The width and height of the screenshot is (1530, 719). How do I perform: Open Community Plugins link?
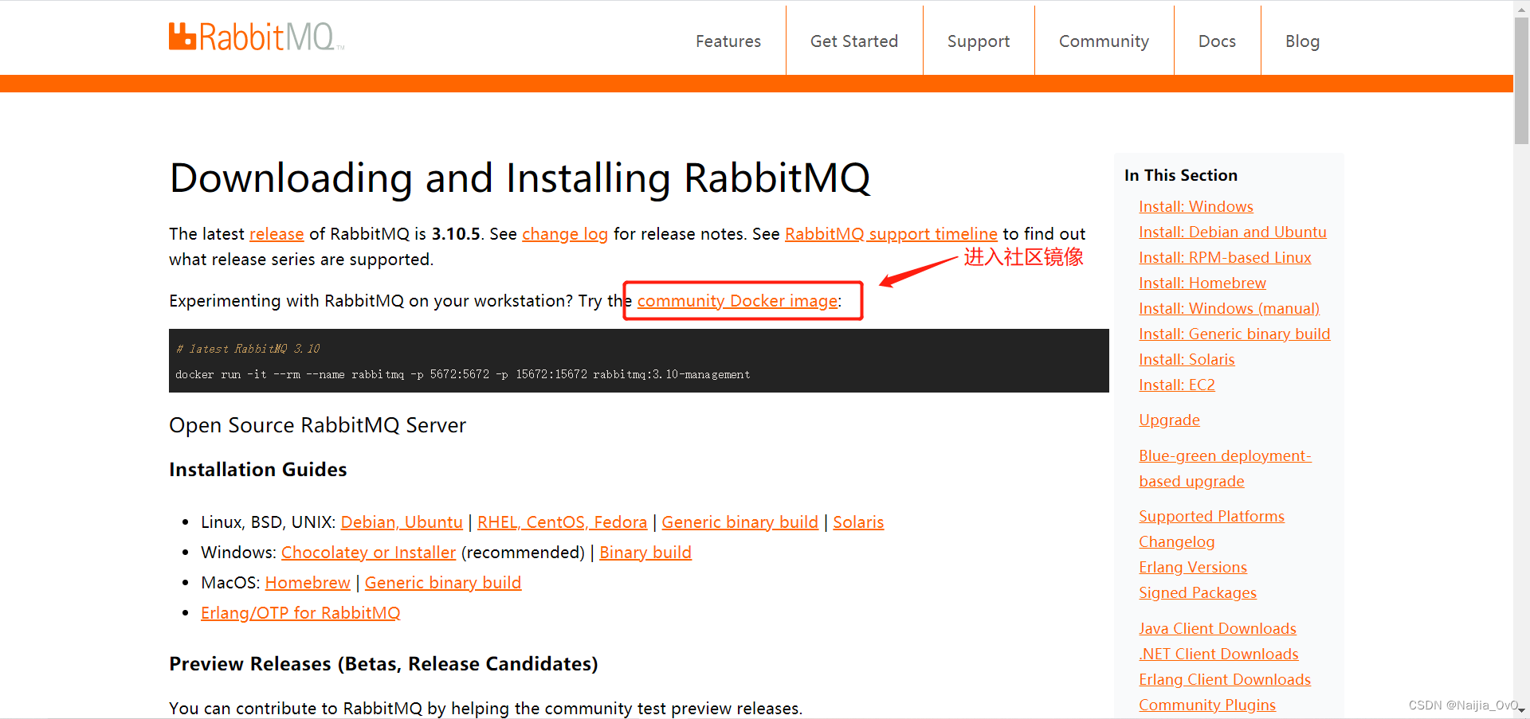pos(1206,705)
